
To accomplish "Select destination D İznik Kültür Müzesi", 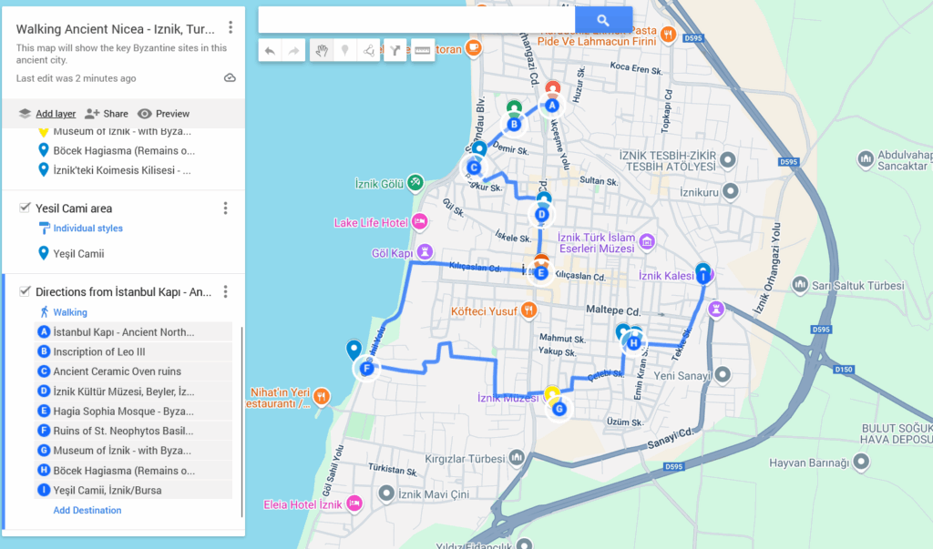I will [133, 391].
